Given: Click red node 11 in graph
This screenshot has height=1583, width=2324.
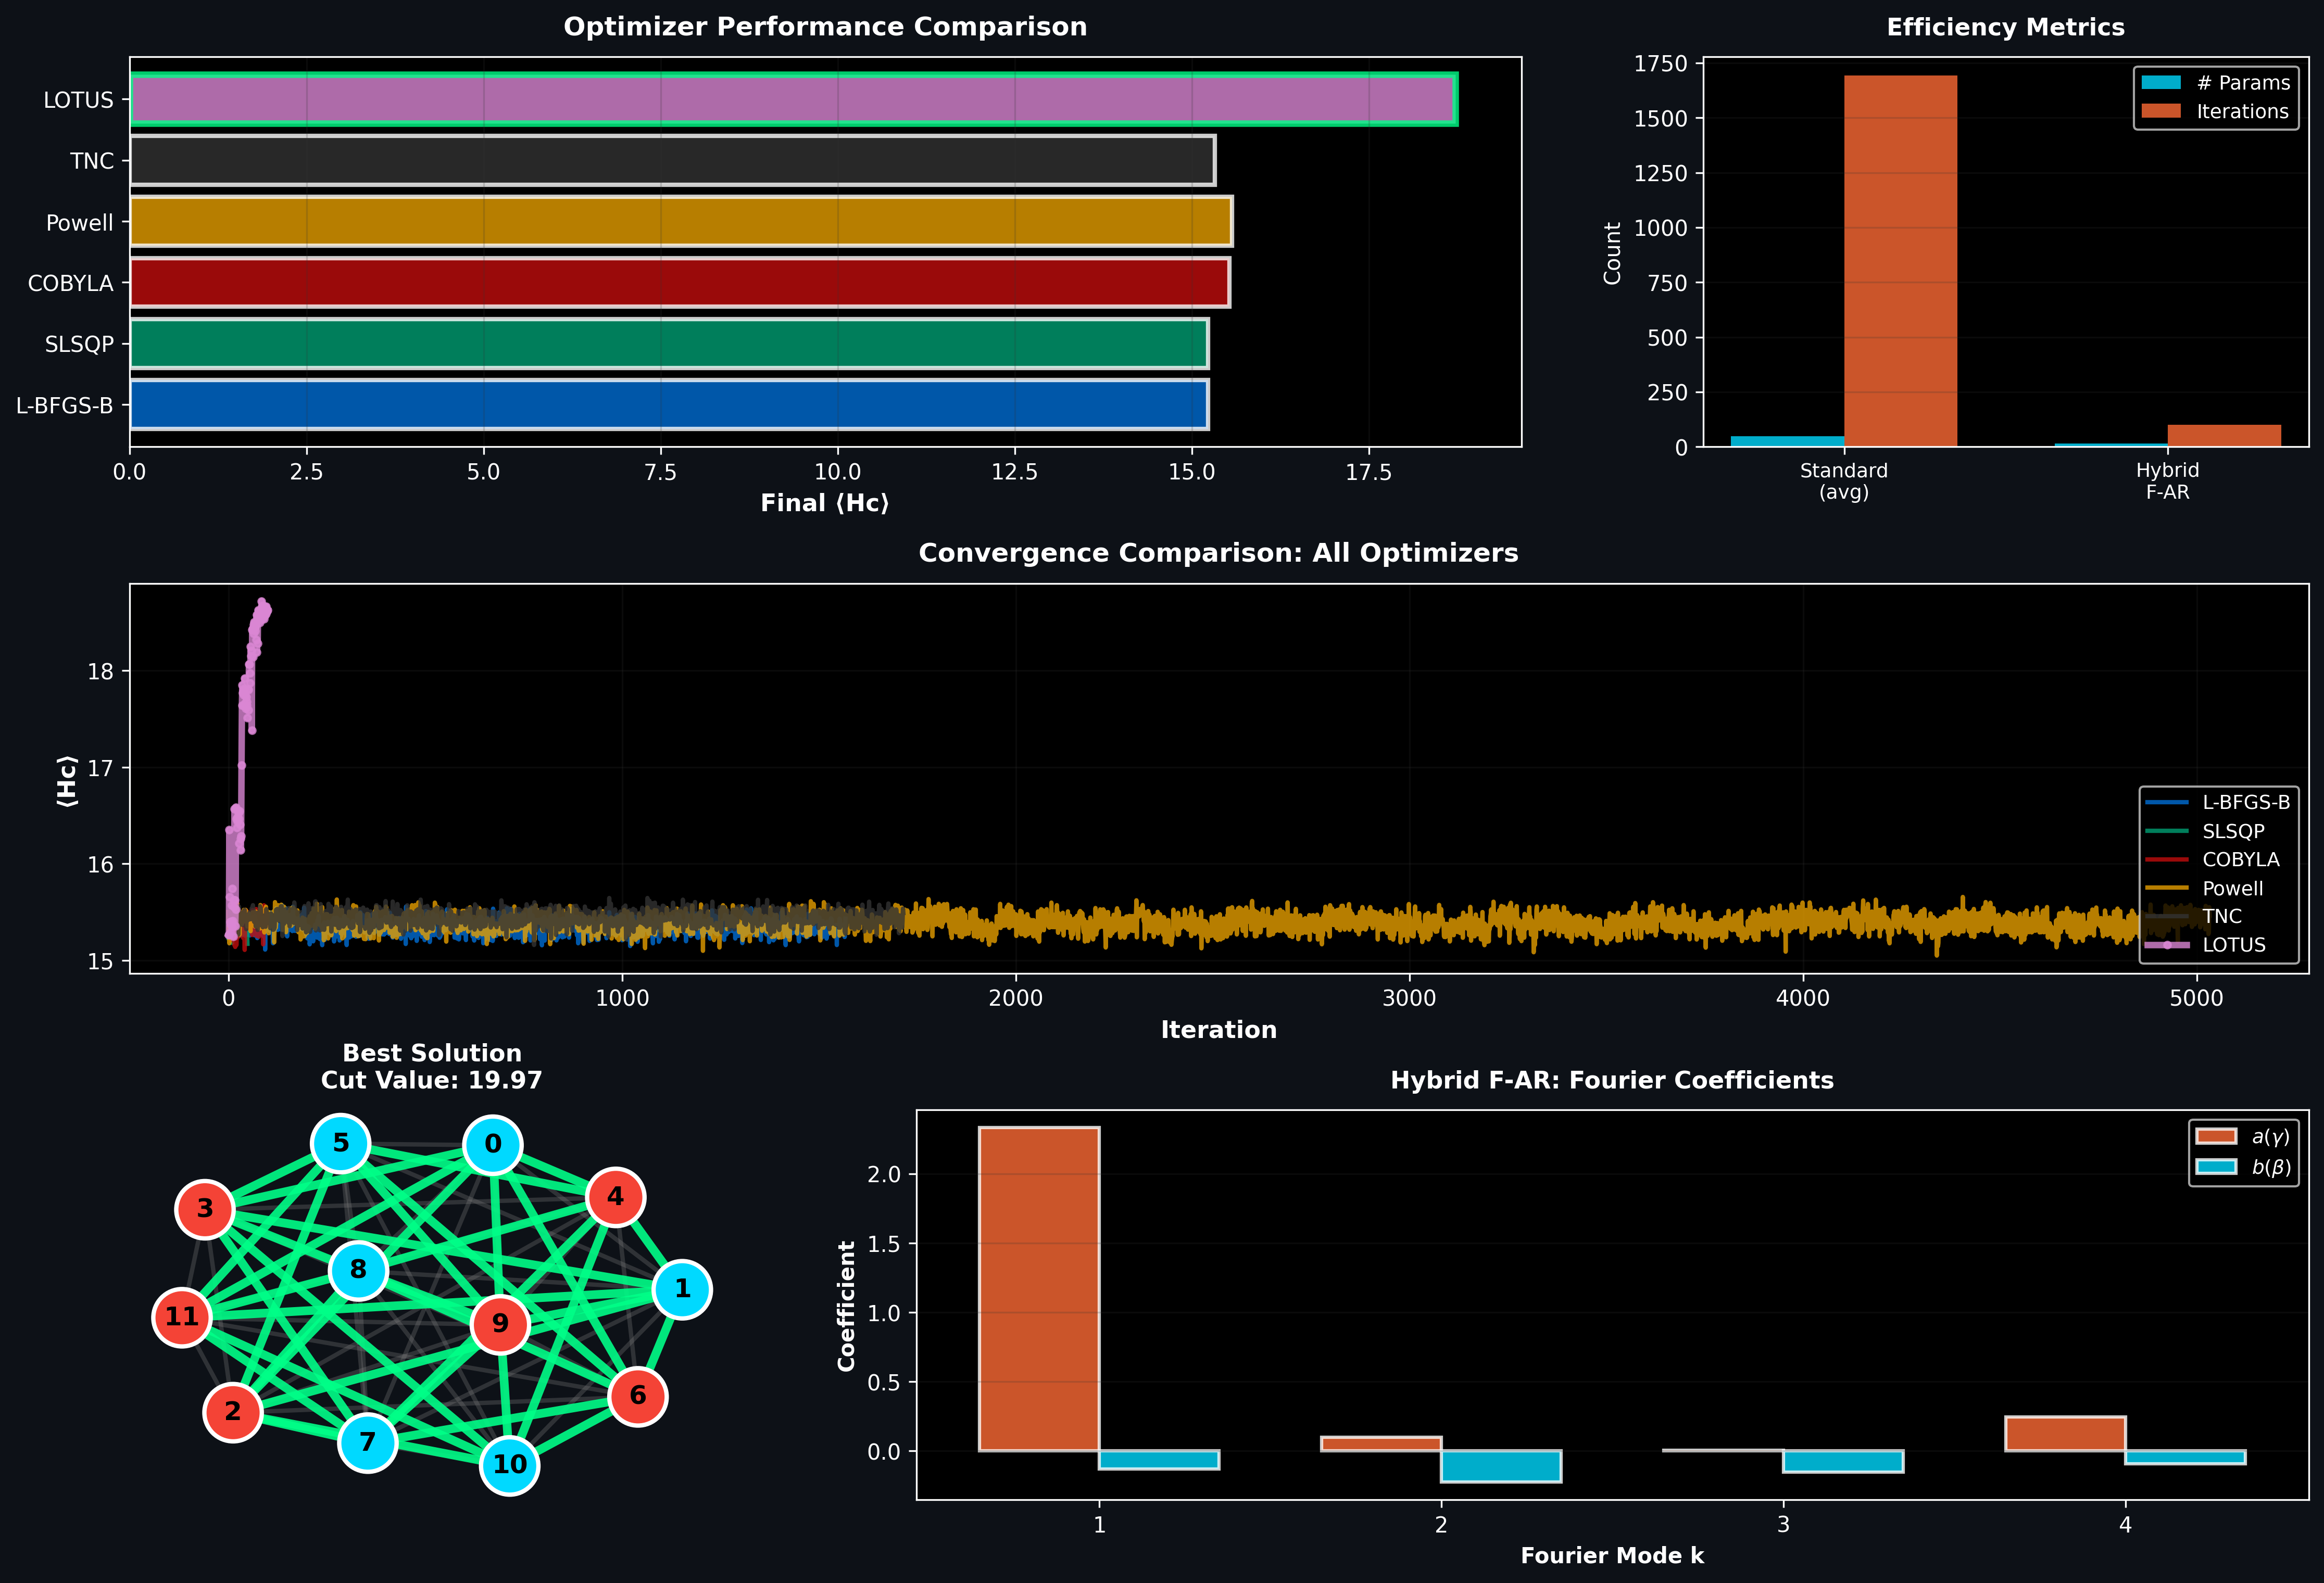Looking at the screenshot, I should point(182,1317).
